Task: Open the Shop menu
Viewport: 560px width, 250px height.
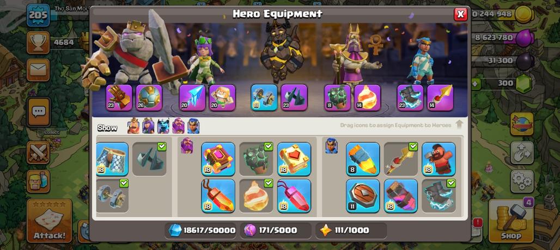Action: click(511, 221)
